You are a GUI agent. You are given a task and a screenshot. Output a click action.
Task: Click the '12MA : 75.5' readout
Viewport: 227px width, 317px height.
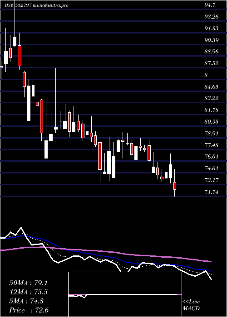pos(28,292)
